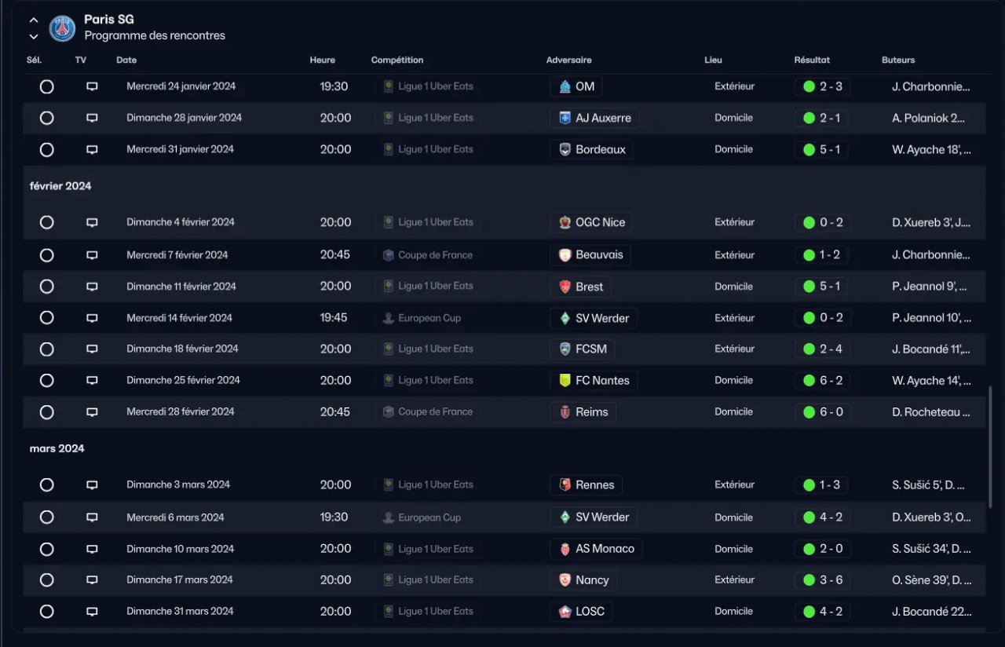
Task: Open the 3 - 6 result against Nancy
Action: coord(823,579)
